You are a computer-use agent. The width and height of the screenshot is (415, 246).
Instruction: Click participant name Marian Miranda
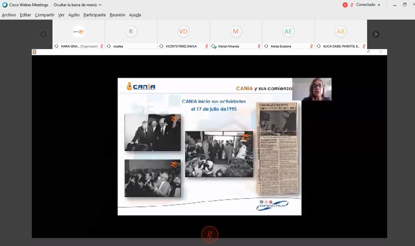pyautogui.click(x=228, y=46)
